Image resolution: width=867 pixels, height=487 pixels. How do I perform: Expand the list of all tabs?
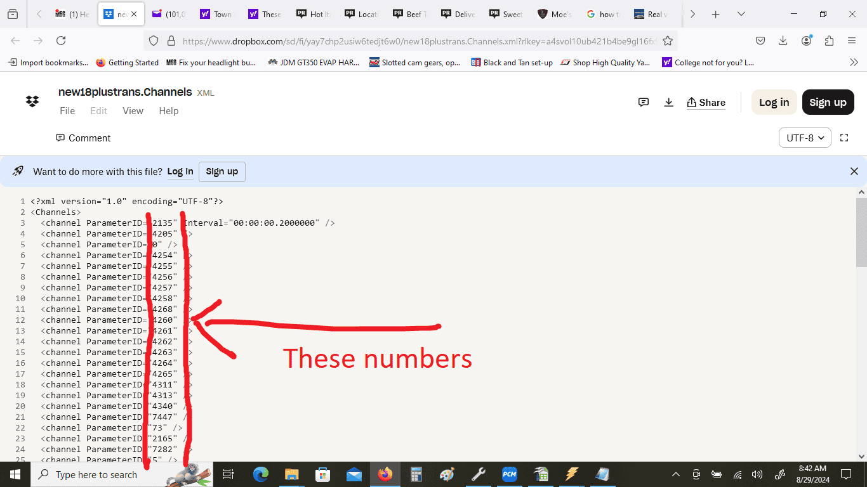[x=741, y=14]
